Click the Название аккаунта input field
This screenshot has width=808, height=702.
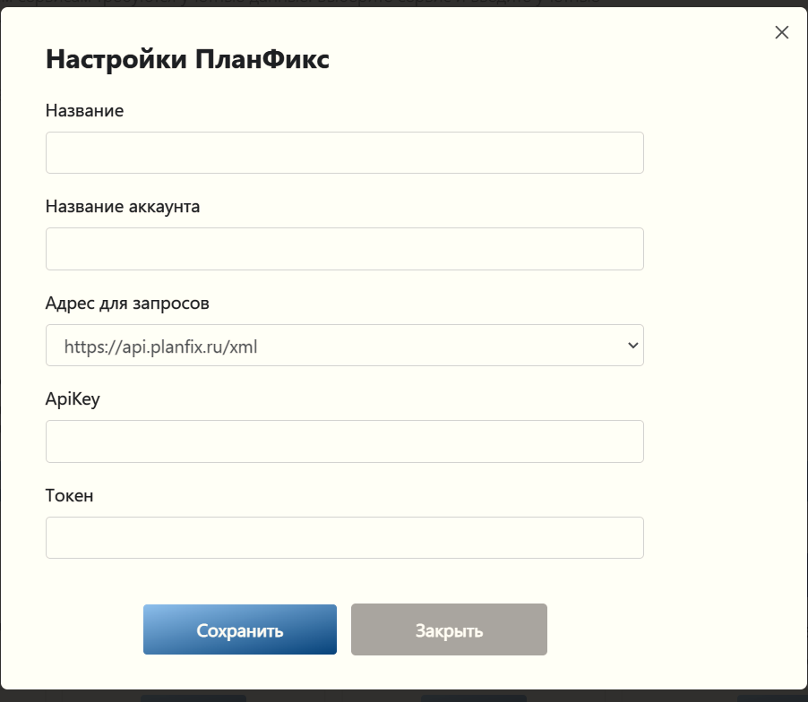pyautogui.click(x=344, y=249)
